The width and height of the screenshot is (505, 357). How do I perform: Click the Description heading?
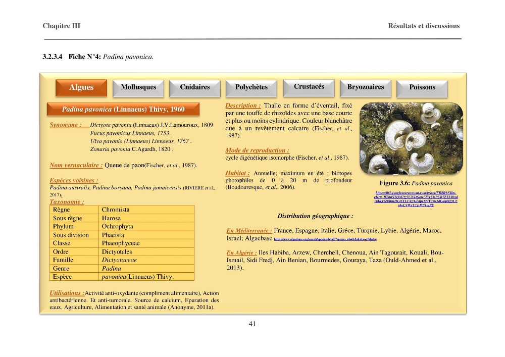pyautogui.click(x=243, y=106)
